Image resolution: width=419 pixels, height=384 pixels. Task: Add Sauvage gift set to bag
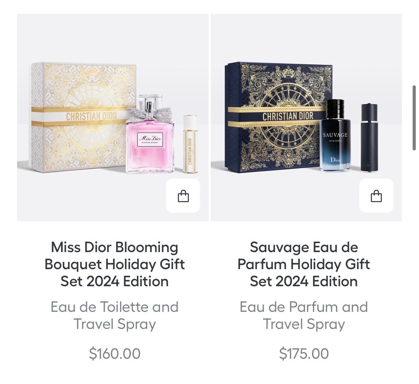click(x=376, y=196)
